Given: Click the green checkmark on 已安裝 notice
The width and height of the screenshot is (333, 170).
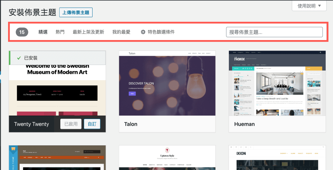Looking at the screenshot, I should 19,58.
